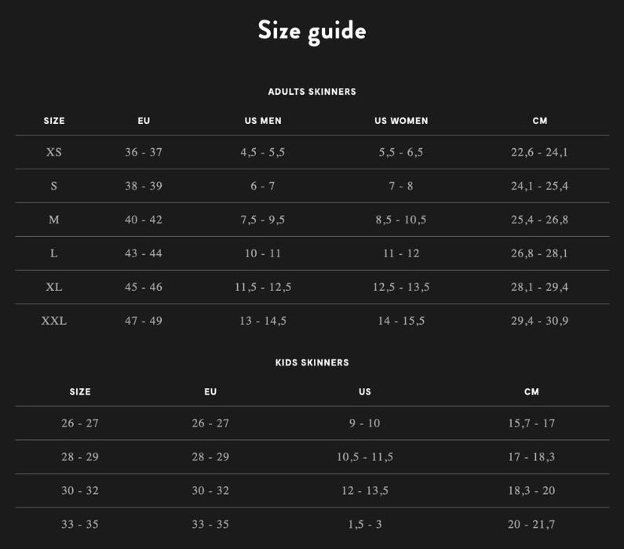Click kids CM value 15,7 - 17
Screen dimensions: 624x549
(x=531, y=423)
